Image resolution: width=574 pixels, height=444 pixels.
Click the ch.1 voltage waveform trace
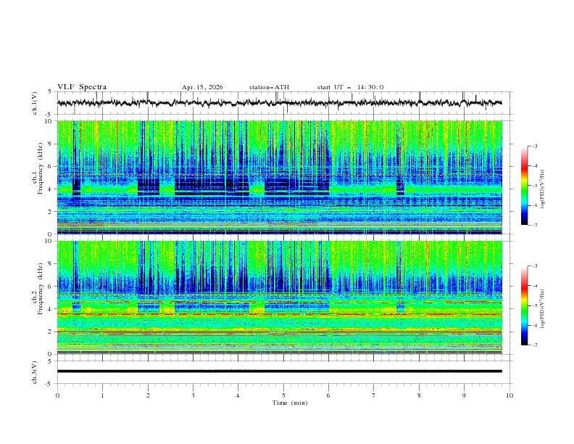[x=279, y=103]
